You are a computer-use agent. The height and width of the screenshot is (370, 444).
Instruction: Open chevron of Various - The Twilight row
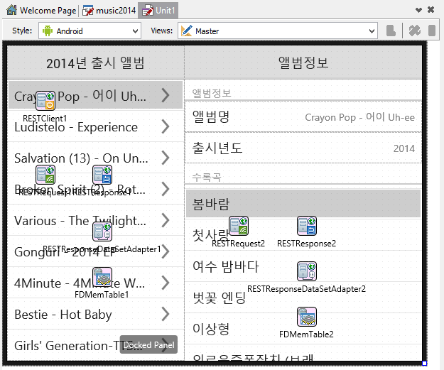pyautogui.click(x=166, y=220)
